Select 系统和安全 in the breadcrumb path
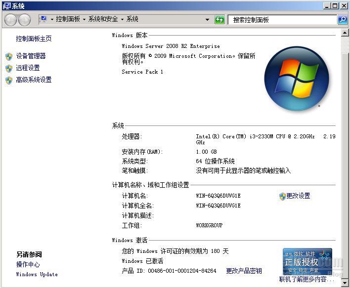The width and height of the screenshot is (350, 288). [x=103, y=19]
